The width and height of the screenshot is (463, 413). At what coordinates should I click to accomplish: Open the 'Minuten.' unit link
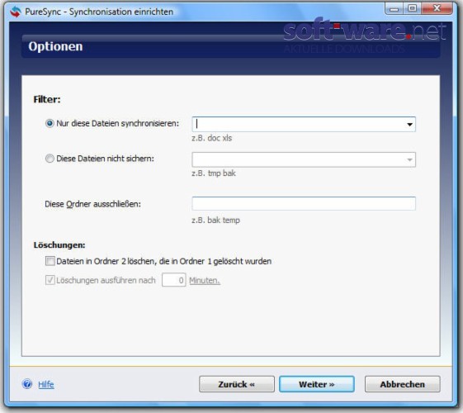point(205,280)
